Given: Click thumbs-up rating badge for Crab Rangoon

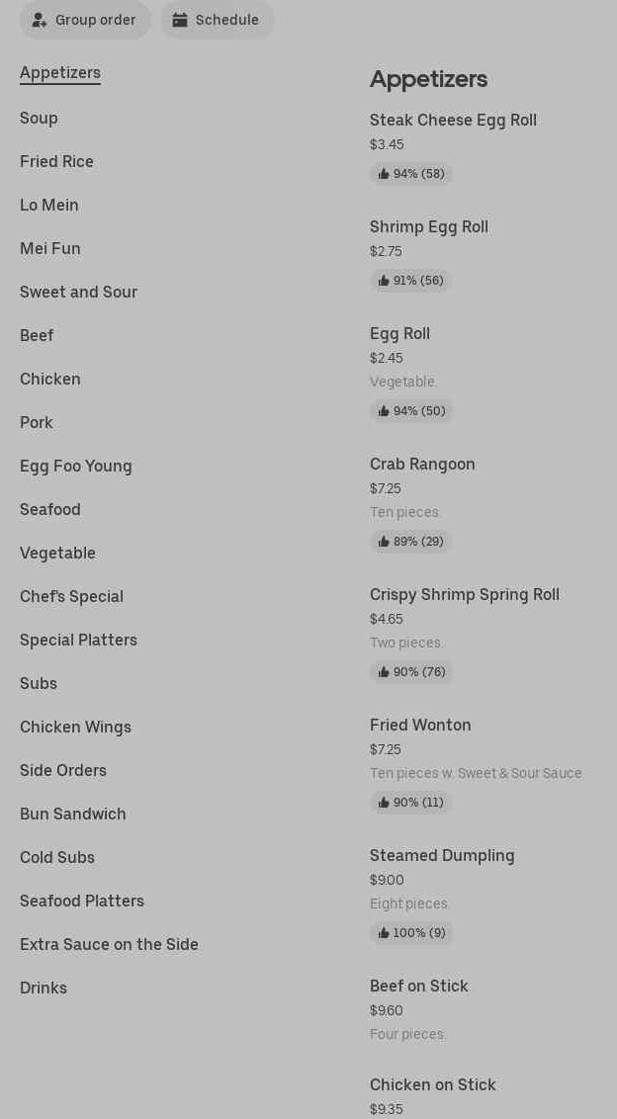Looking at the screenshot, I should pos(411,542).
